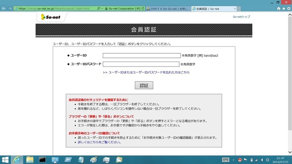Open the notebook taskbar icon

click(x=81, y=160)
